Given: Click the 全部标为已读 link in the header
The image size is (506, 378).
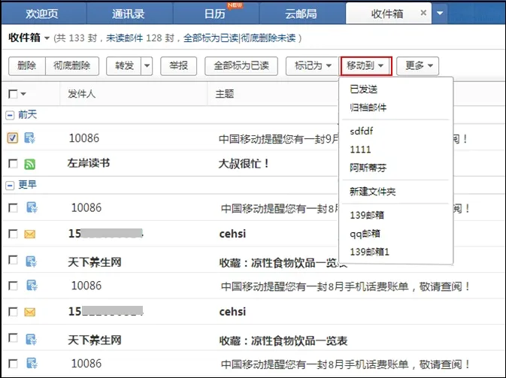Looking at the screenshot, I should click(x=211, y=38).
